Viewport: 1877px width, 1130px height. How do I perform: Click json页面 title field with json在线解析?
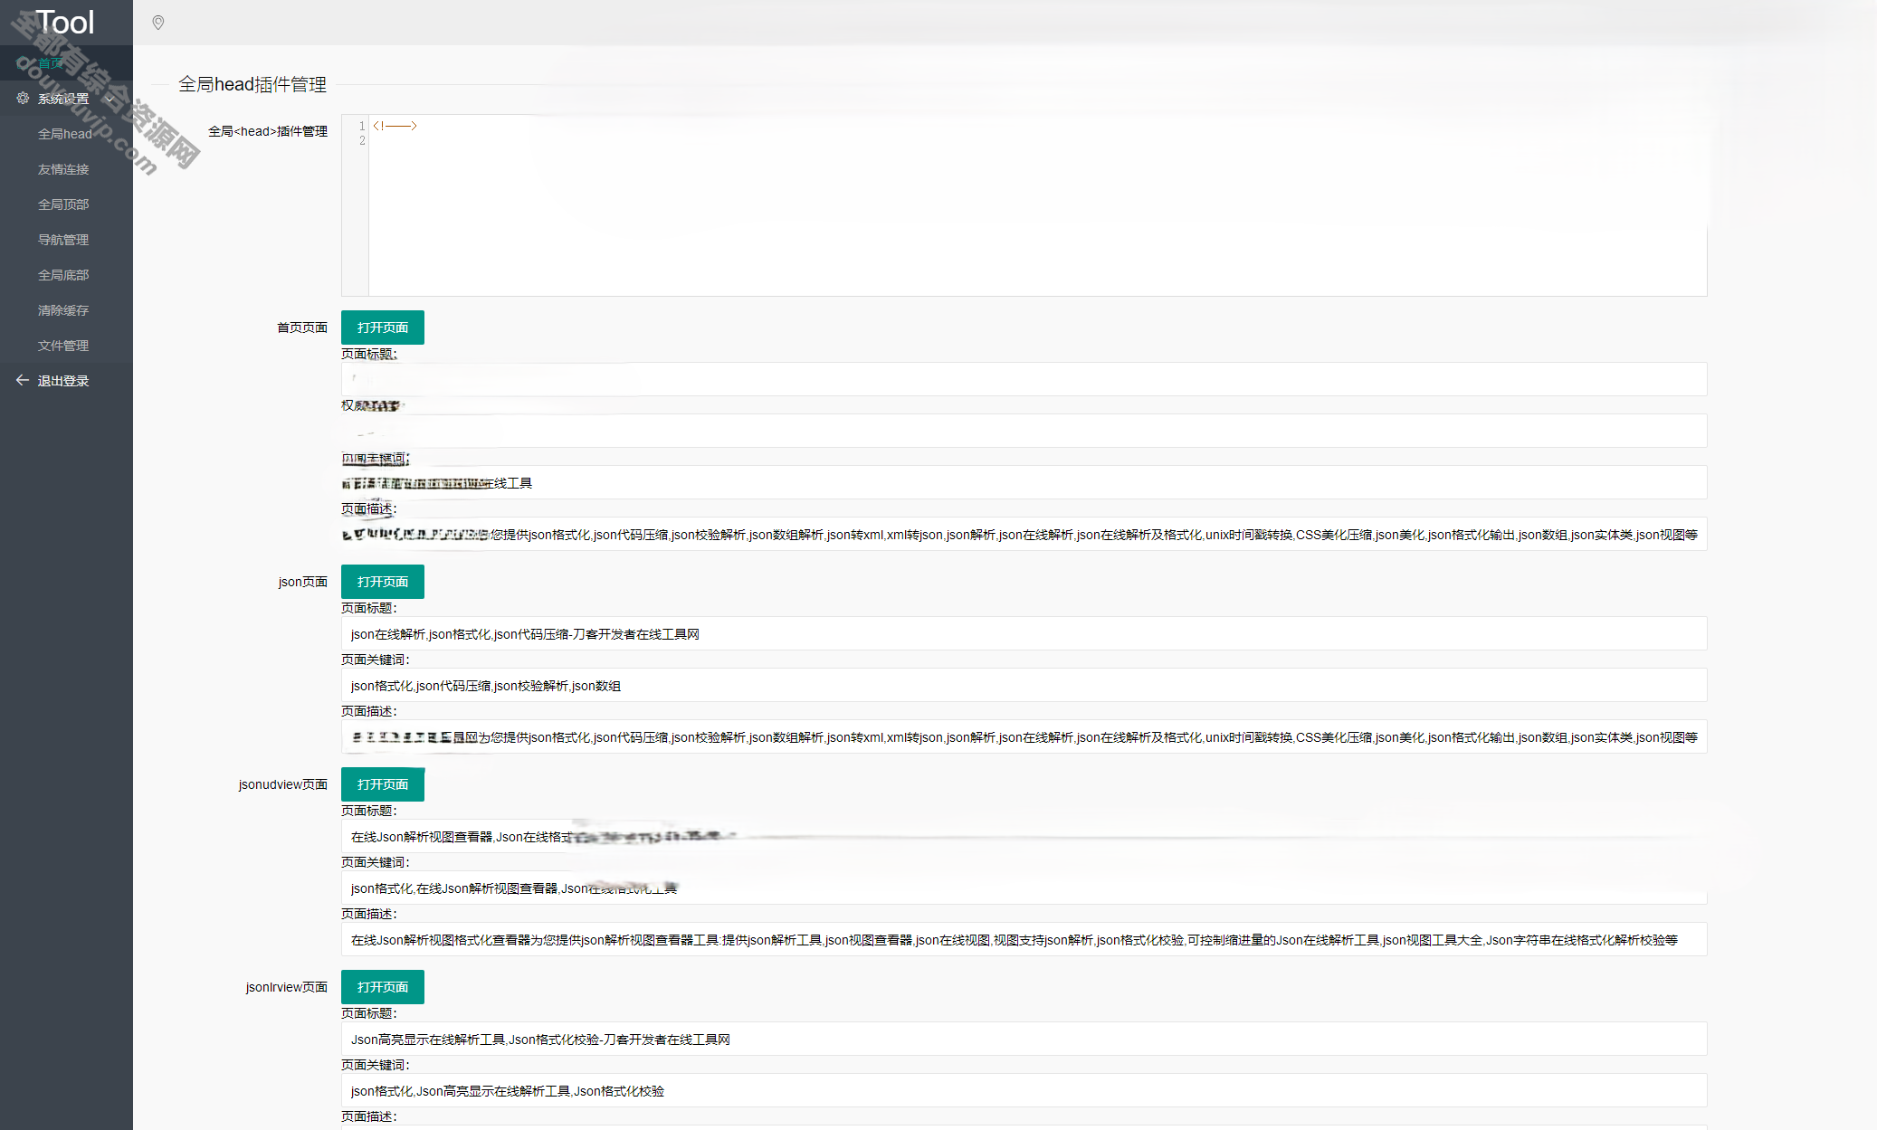pyautogui.click(x=1024, y=633)
